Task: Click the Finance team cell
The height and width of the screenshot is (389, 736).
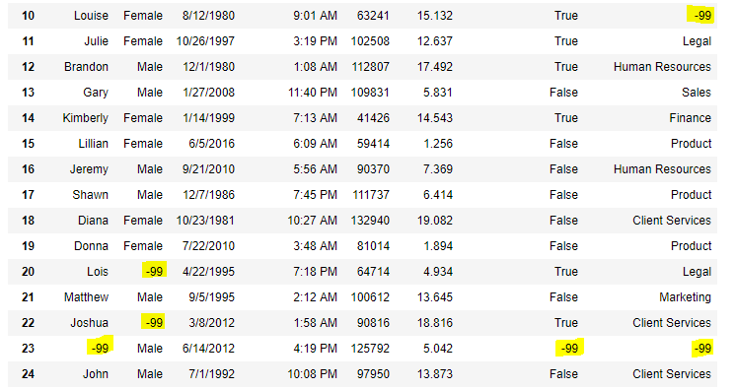Action: 691,118
